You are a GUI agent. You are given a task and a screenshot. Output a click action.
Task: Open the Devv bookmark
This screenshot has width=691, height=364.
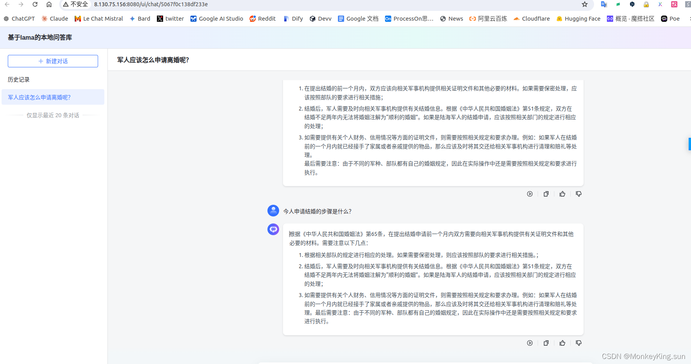coord(321,19)
